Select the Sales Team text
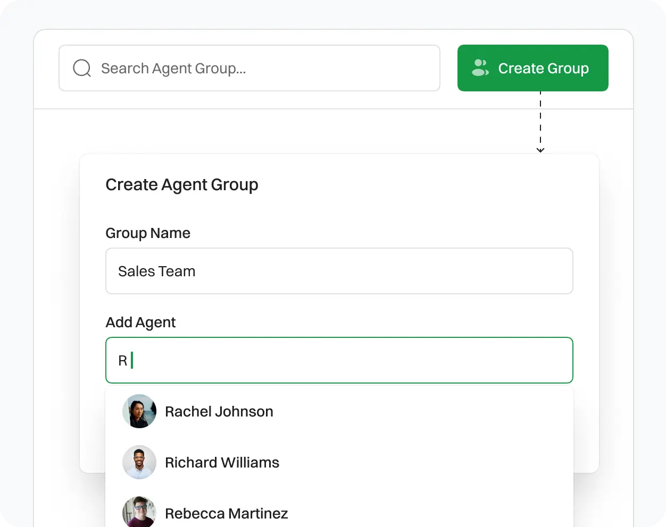Image resolution: width=666 pixels, height=527 pixels. coord(156,271)
